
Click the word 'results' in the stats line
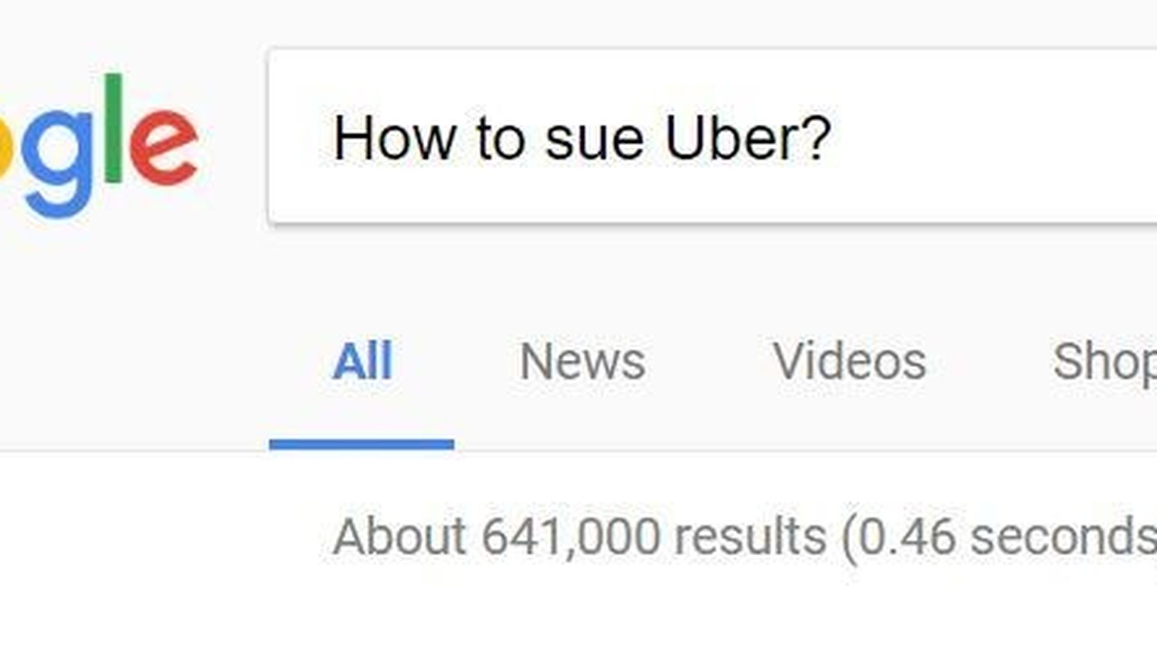tap(750, 536)
